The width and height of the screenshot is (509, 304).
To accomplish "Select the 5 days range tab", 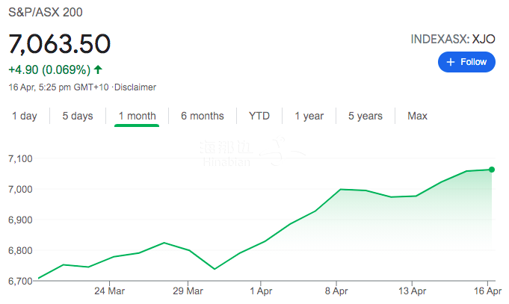I will [x=78, y=116].
